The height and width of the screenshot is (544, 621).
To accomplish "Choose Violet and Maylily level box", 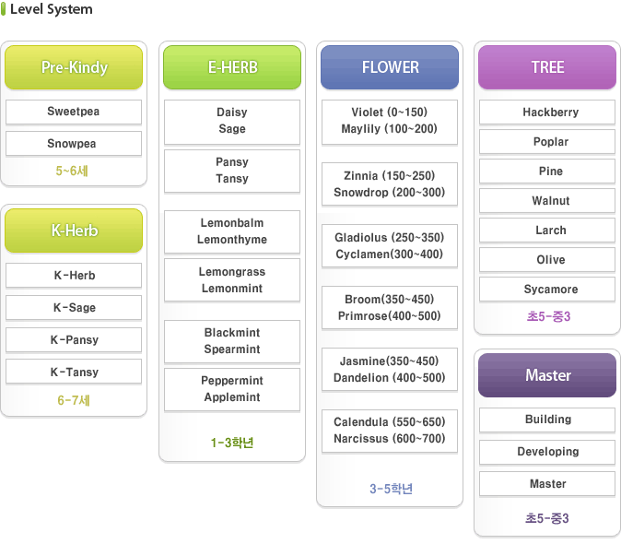I will point(390,121).
